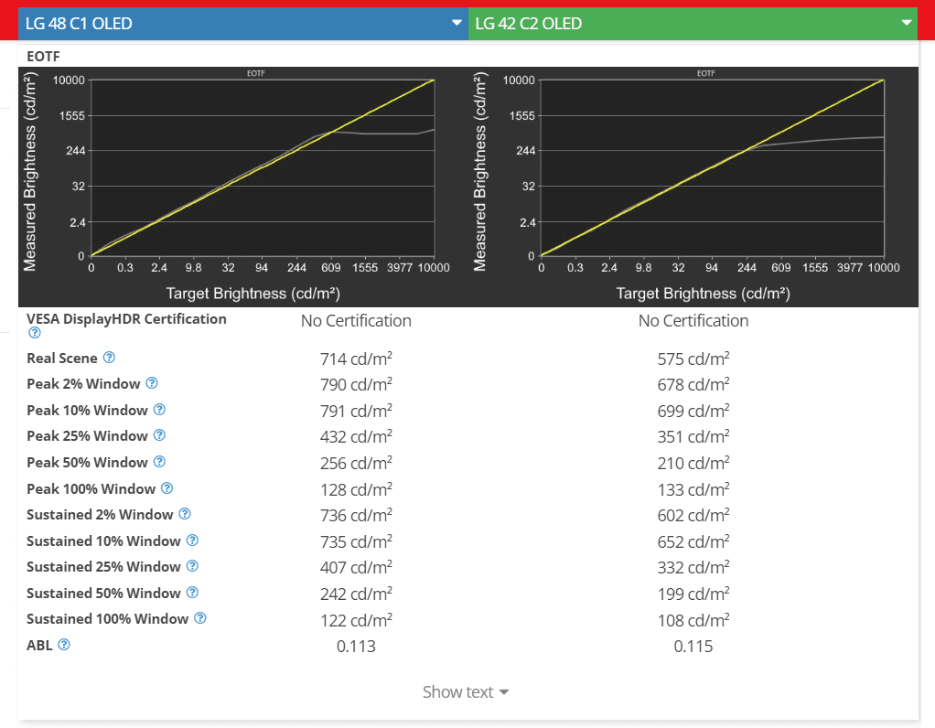Click the 128 cd/m² value
The height and width of the screenshot is (728, 935).
pyautogui.click(x=356, y=489)
